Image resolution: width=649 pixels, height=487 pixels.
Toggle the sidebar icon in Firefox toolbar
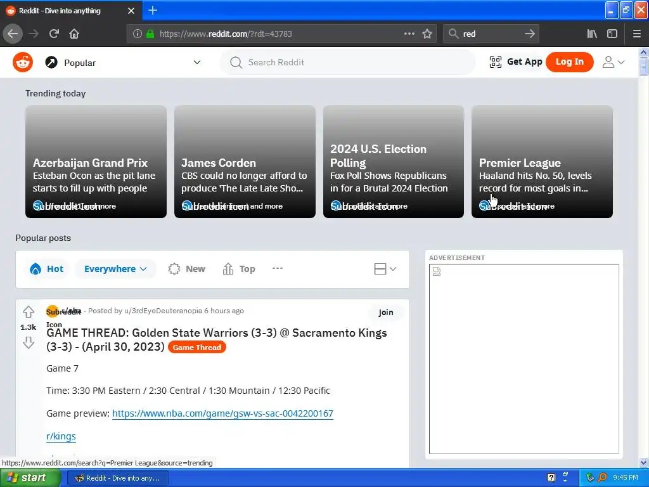coord(612,34)
